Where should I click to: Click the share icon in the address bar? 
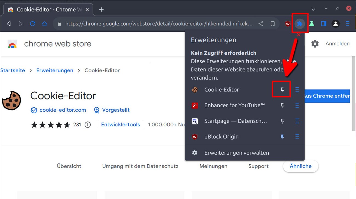coord(260,24)
